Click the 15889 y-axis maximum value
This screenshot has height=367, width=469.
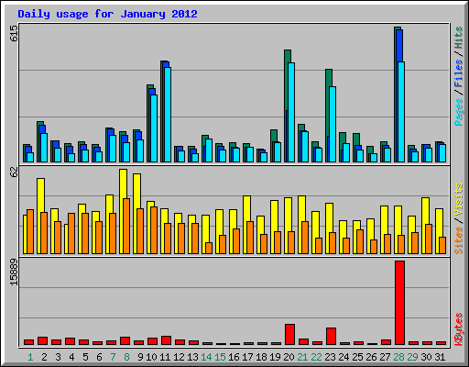click(x=14, y=272)
